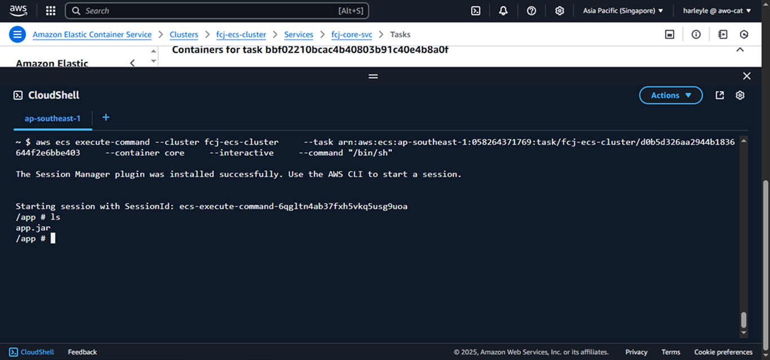This screenshot has width=770, height=360.
Task: Open the harleyle account menu
Action: pos(717,11)
